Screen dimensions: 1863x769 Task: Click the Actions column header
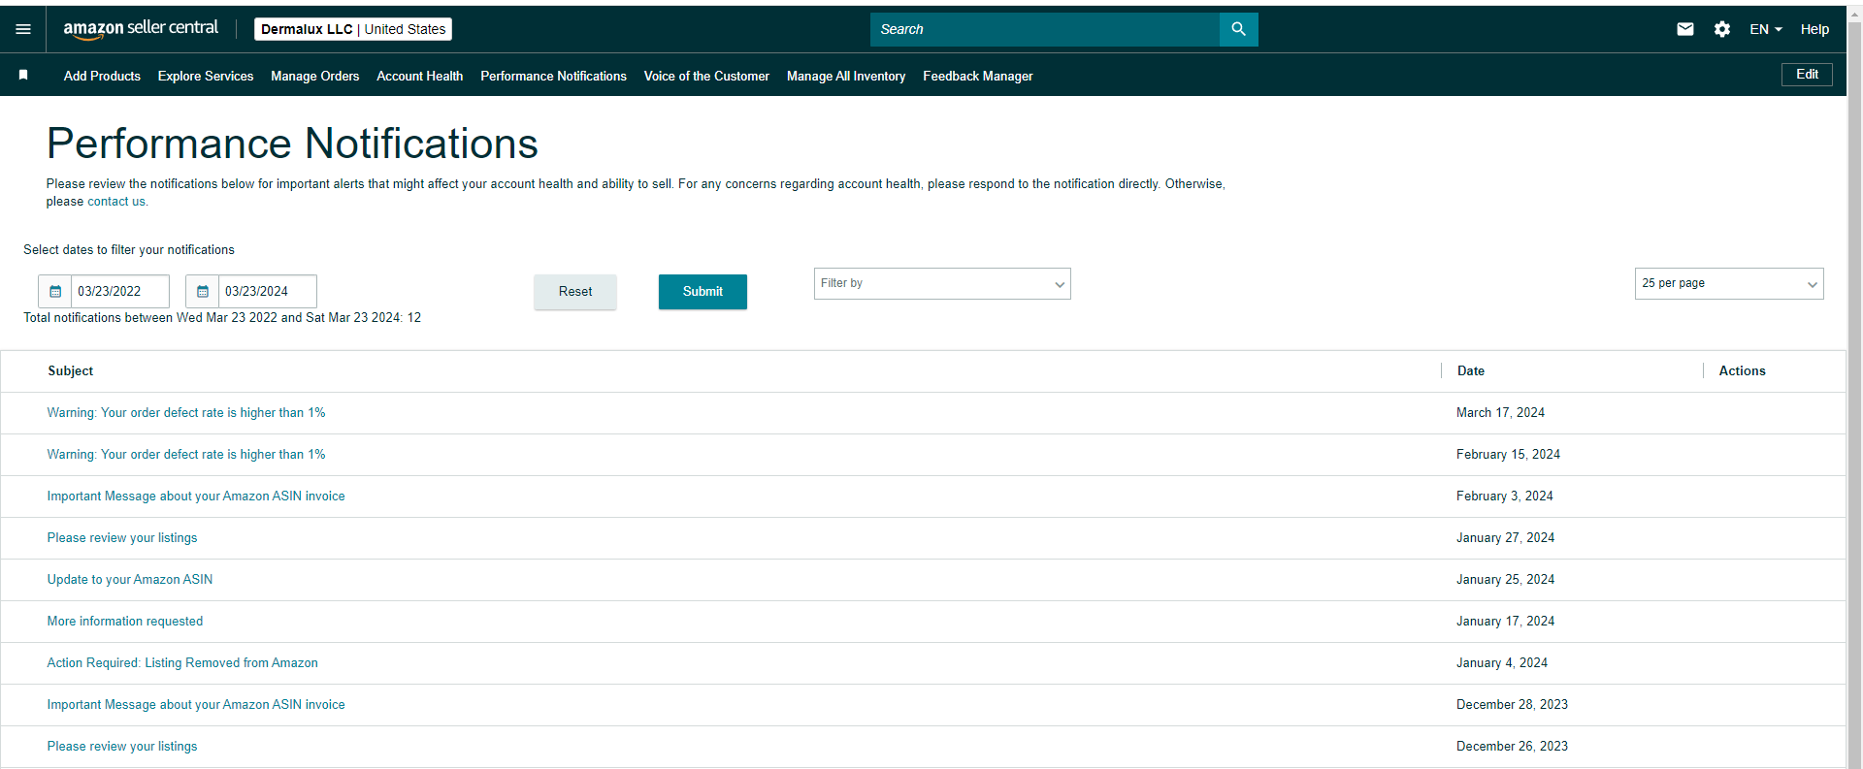1743,371
